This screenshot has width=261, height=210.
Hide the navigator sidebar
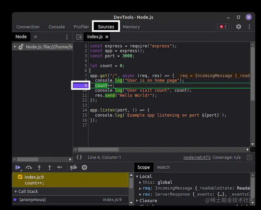[79, 37]
